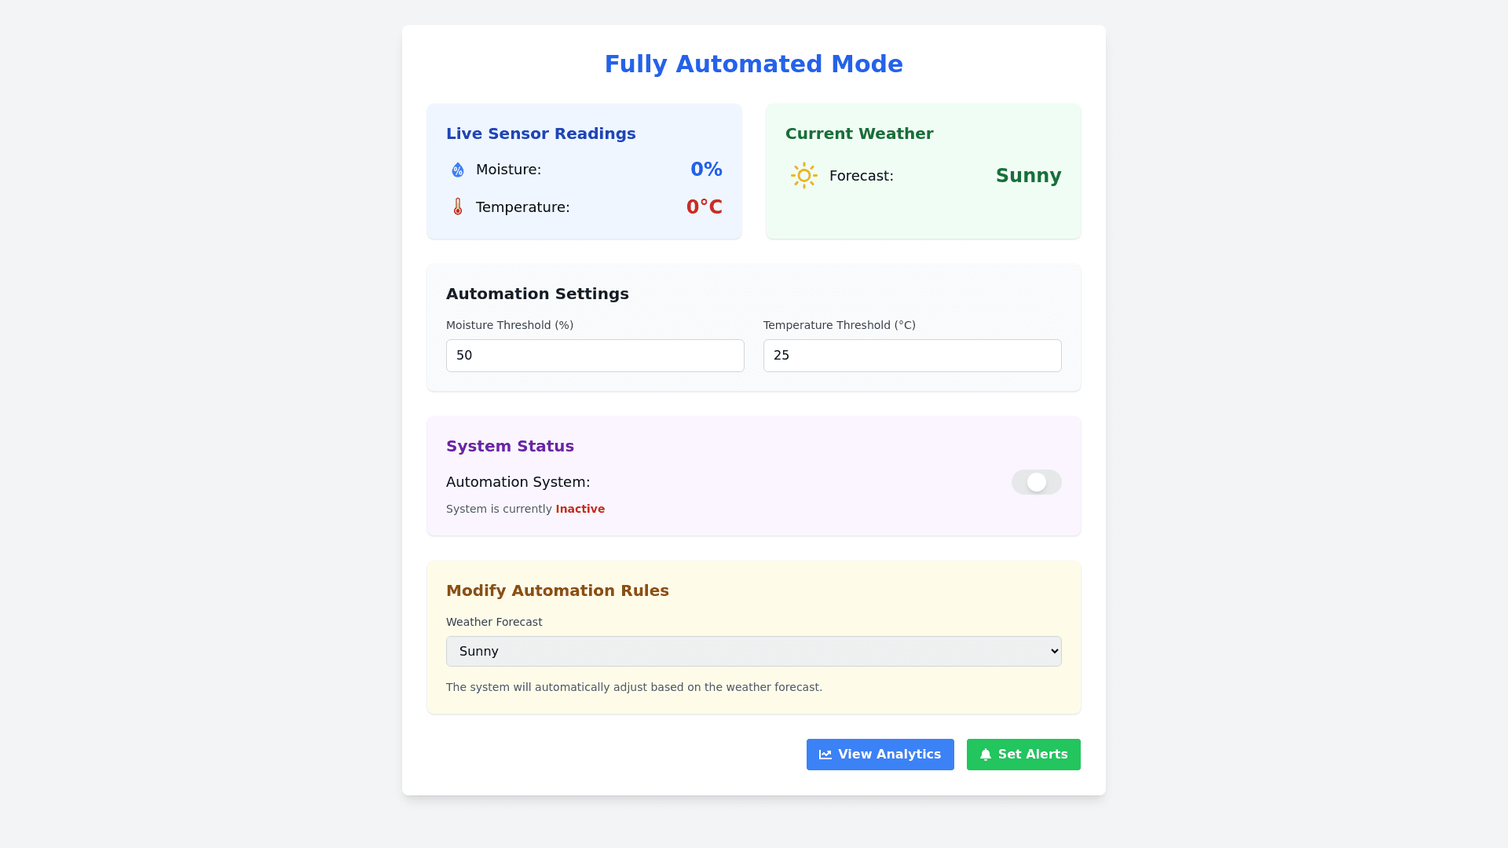Click the Sunny forecast value text
1508x848 pixels.
(x=1029, y=176)
